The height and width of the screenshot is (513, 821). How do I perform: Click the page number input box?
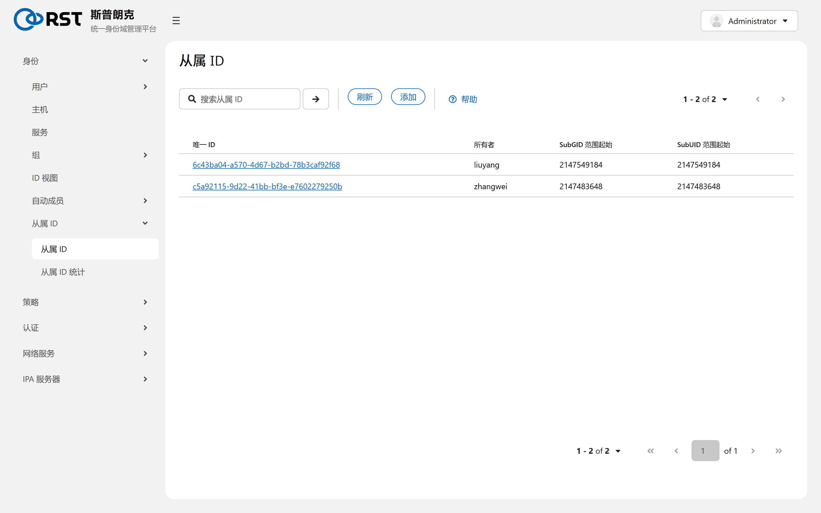705,451
